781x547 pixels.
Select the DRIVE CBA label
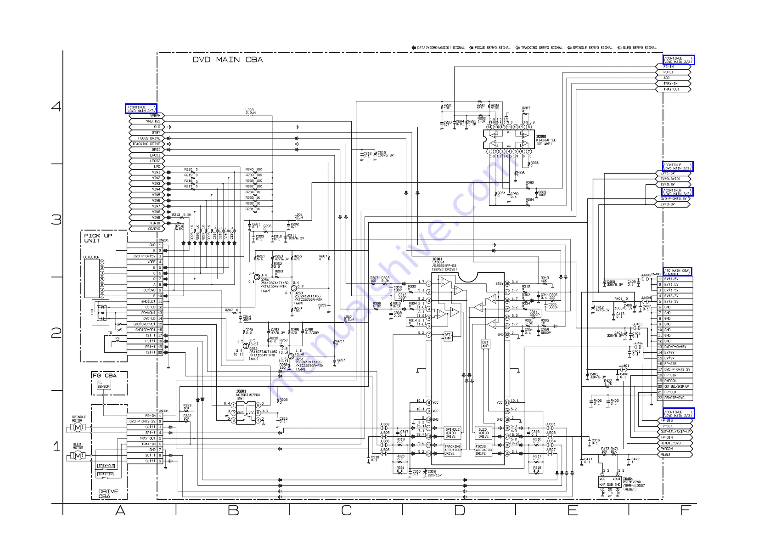108,494
